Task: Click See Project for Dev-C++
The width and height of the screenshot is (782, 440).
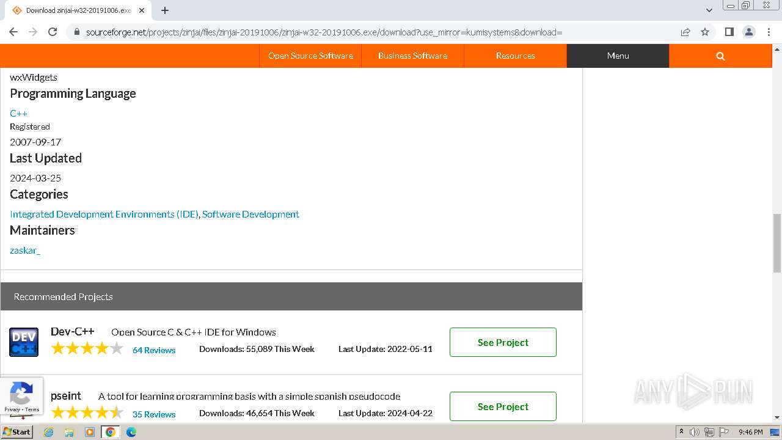Action: click(x=503, y=342)
